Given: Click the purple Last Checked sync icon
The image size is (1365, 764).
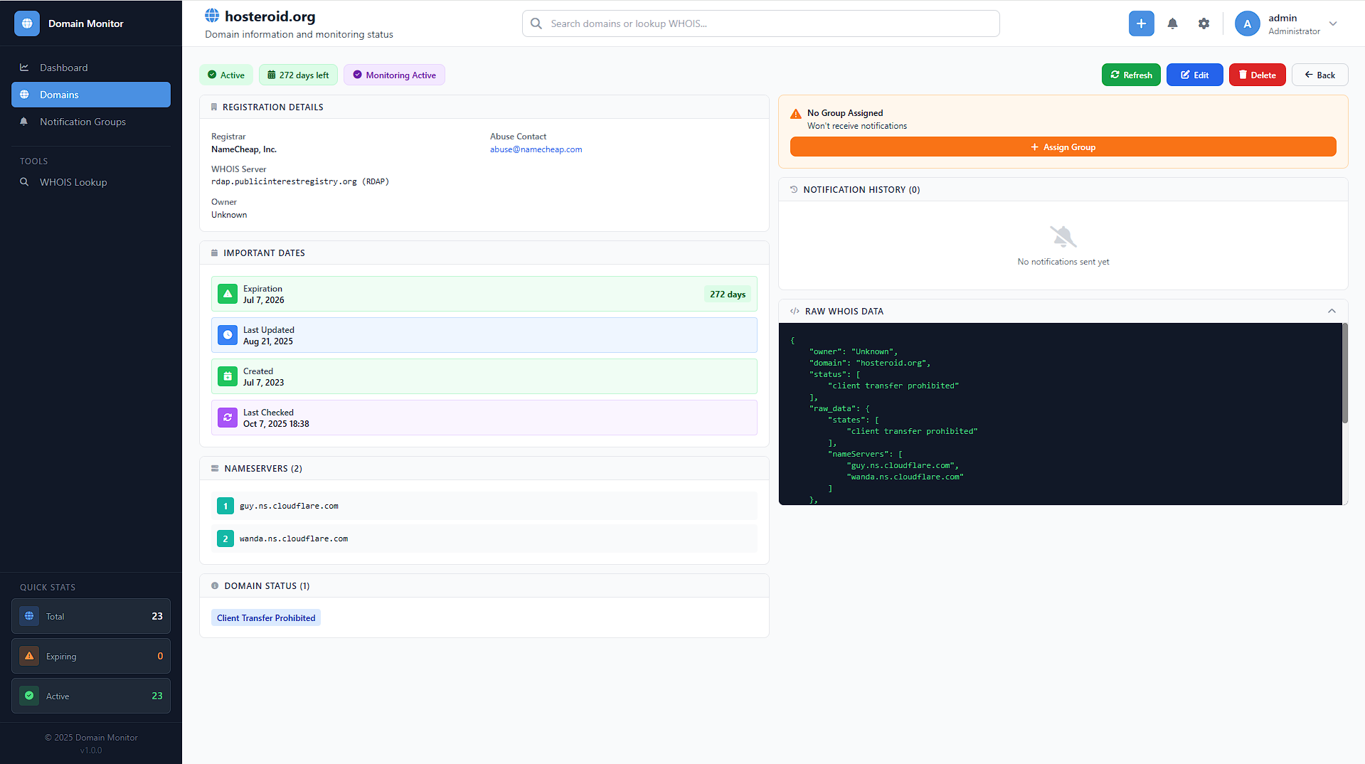Looking at the screenshot, I should click(x=228, y=418).
